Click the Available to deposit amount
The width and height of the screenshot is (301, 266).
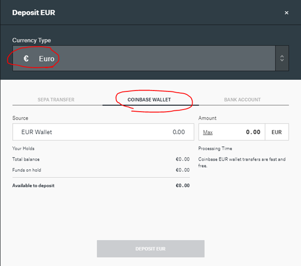183,186
